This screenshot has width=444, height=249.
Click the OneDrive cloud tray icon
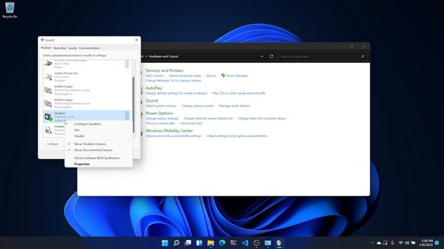point(379,243)
